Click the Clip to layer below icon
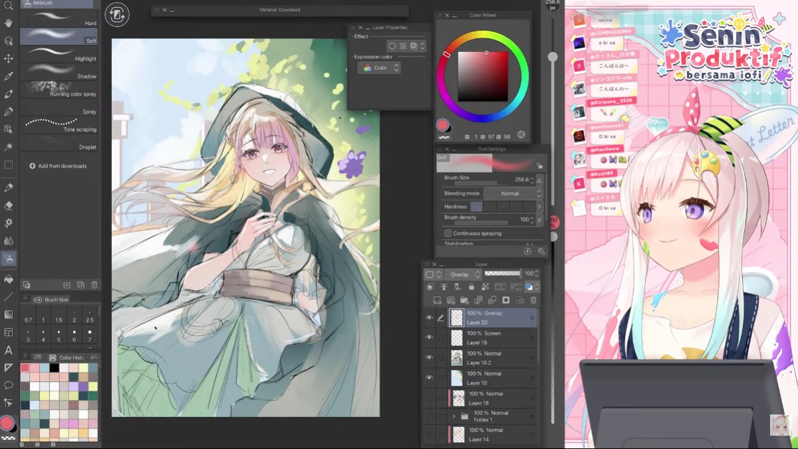 pos(430,287)
